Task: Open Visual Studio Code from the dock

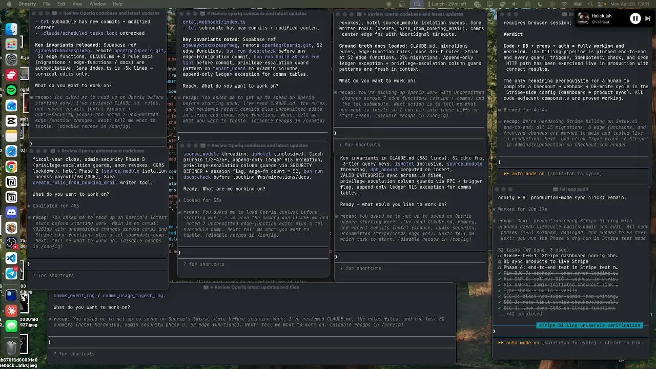Action: 11,258
